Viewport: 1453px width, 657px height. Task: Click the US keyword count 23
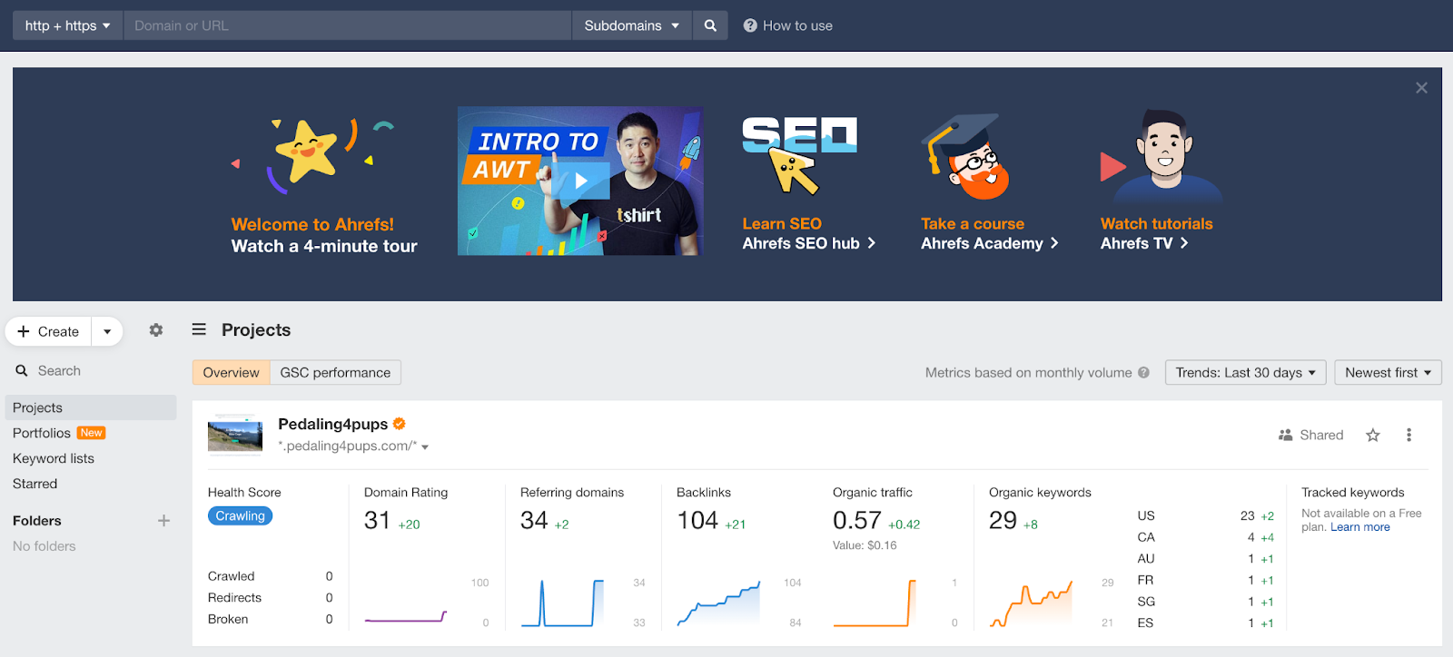pos(1247,515)
